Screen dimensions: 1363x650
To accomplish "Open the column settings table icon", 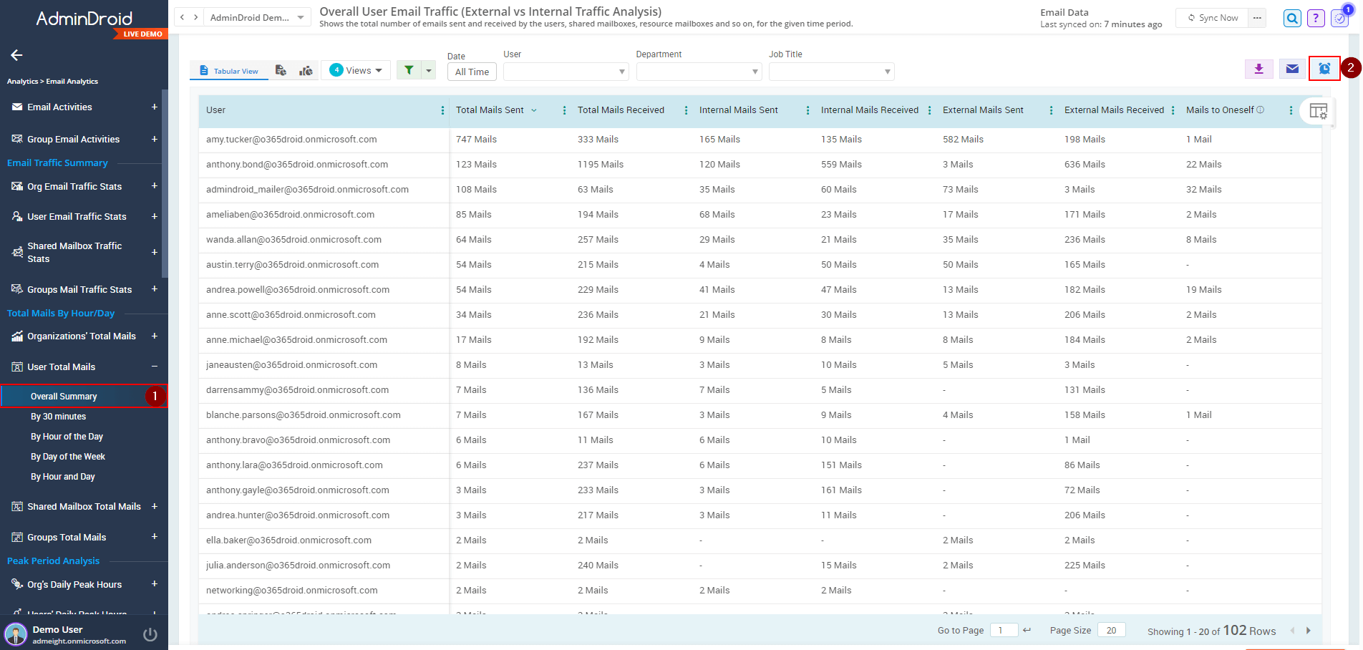I will click(1317, 111).
